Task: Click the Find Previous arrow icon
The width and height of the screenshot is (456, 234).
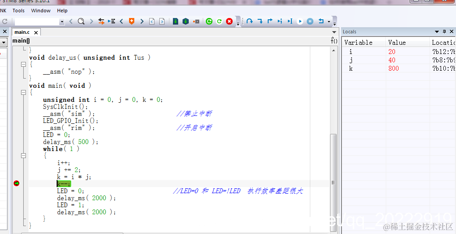Action: (x=71, y=21)
